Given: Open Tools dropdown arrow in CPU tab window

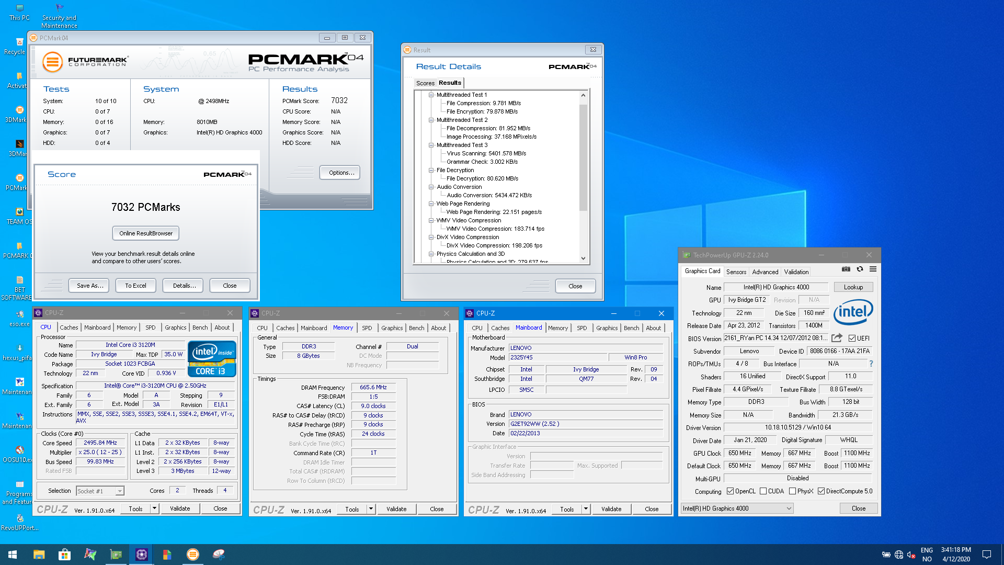Looking at the screenshot, I should click(154, 508).
